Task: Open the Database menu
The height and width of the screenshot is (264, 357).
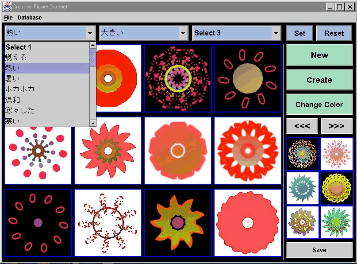Action: [x=30, y=18]
